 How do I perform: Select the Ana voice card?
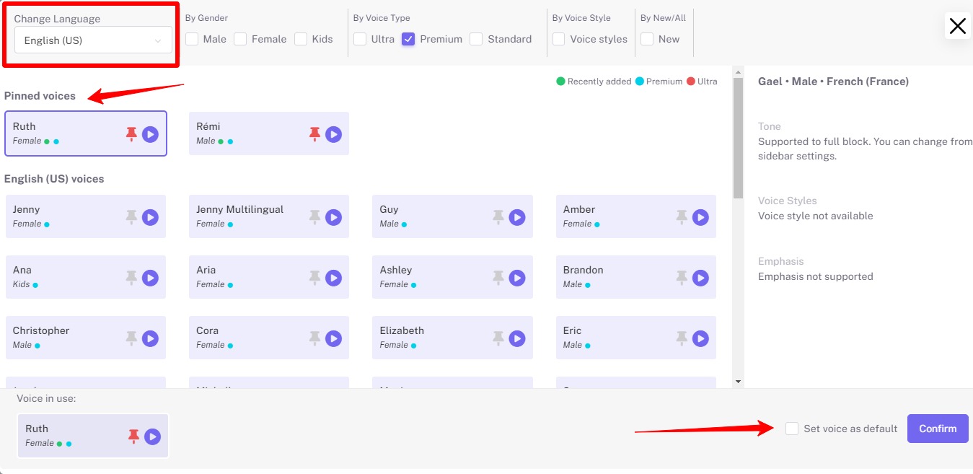(x=86, y=277)
